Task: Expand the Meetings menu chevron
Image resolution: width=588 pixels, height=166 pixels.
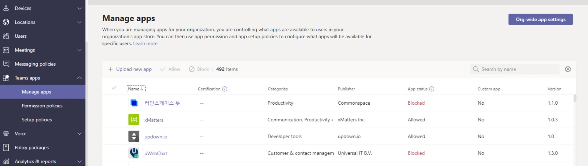Action: (80, 50)
